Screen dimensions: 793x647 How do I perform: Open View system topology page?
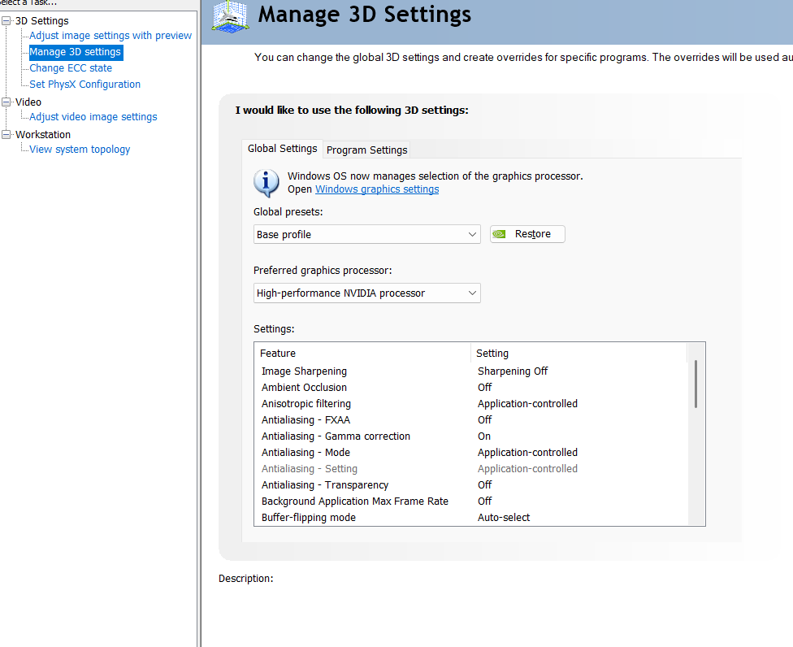80,150
